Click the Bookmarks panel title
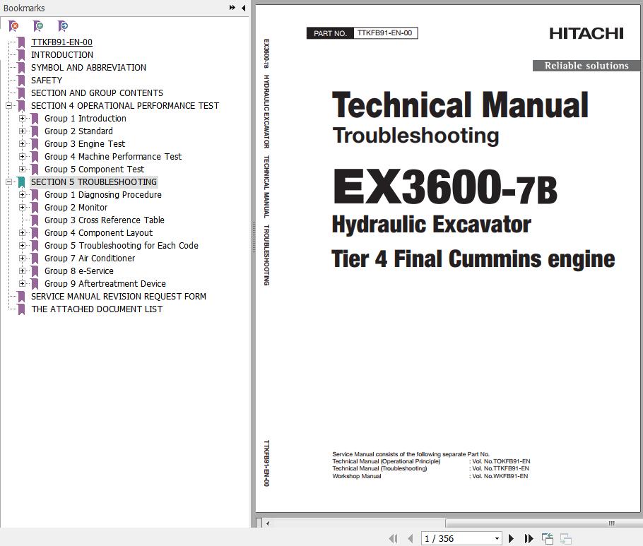 pos(24,8)
